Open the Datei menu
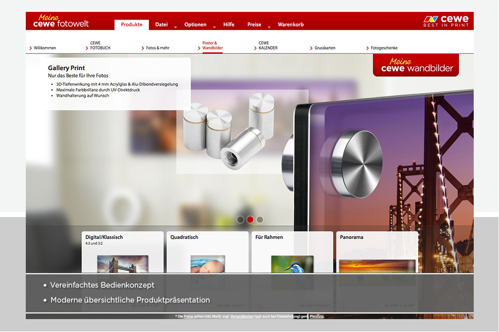Image resolution: width=499 pixels, height=332 pixels. [161, 25]
